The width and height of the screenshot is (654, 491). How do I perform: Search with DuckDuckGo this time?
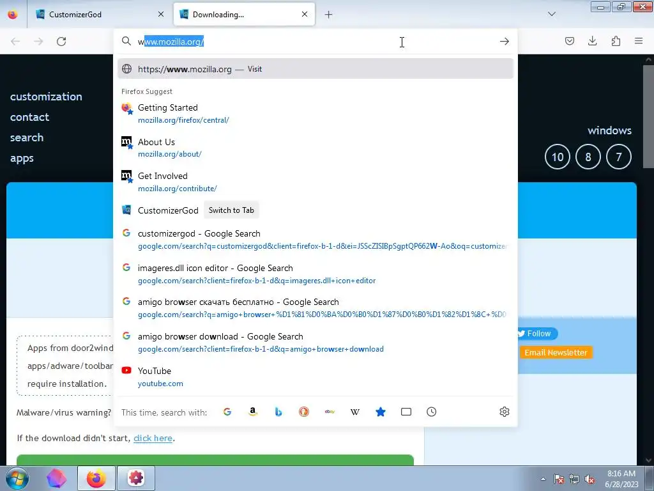pyautogui.click(x=304, y=412)
